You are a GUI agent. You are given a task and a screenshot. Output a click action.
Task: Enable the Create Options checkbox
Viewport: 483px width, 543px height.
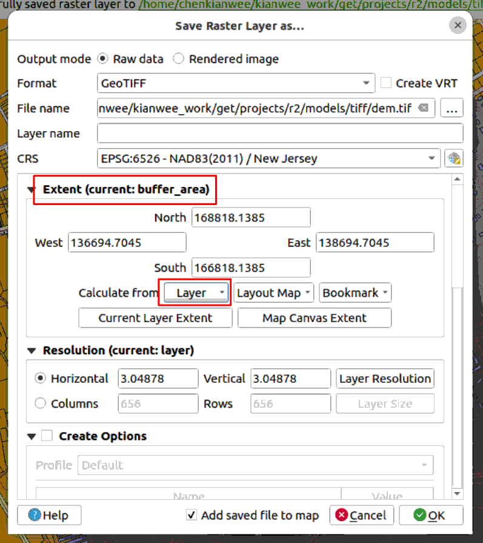[x=47, y=436]
